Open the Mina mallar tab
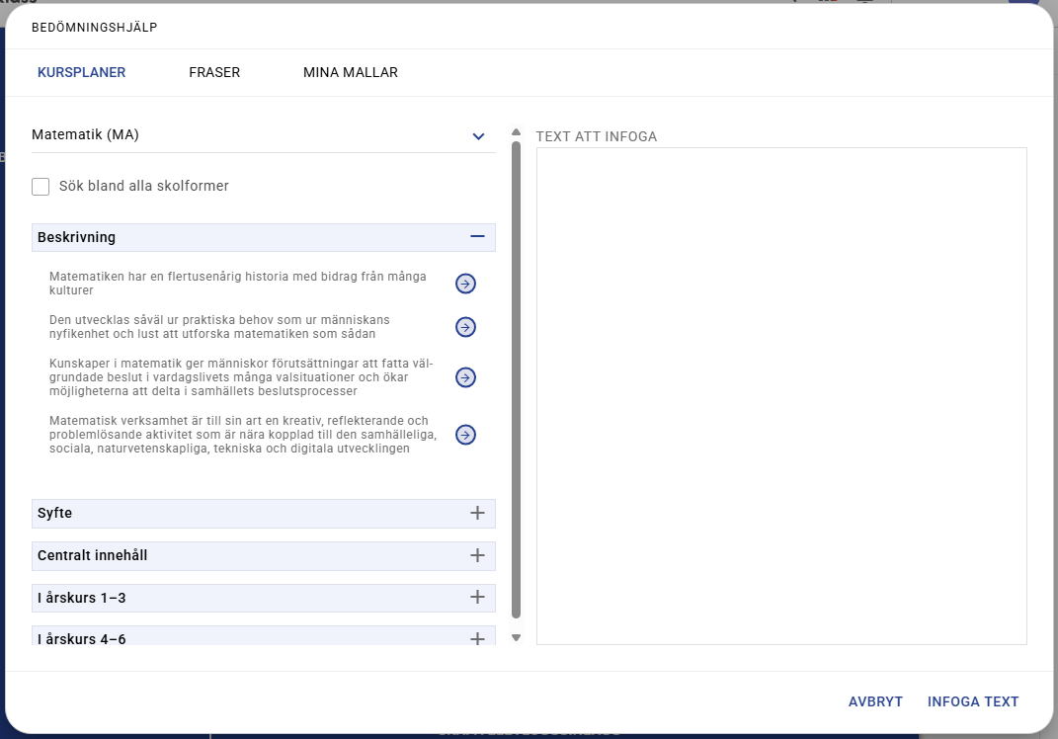Viewport: 1058px width, 739px height. pos(350,72)
